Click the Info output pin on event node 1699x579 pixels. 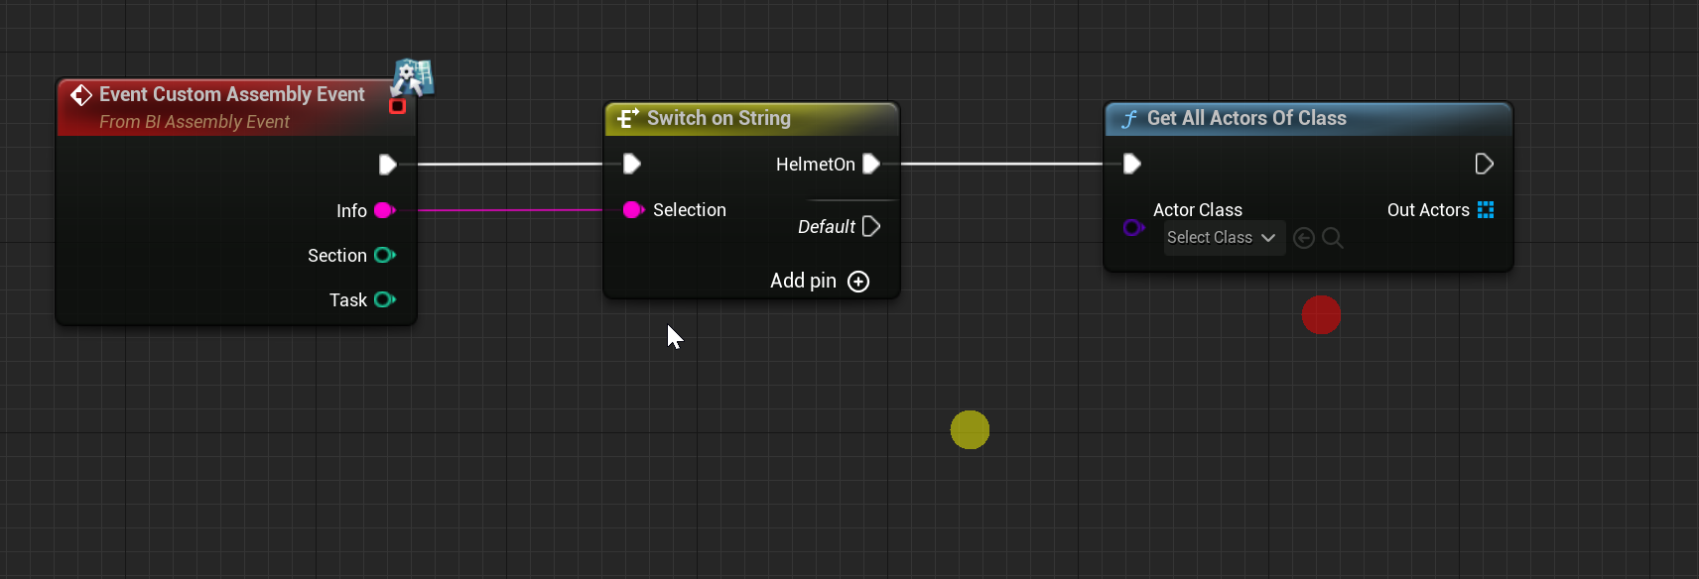tap(385, 210)
